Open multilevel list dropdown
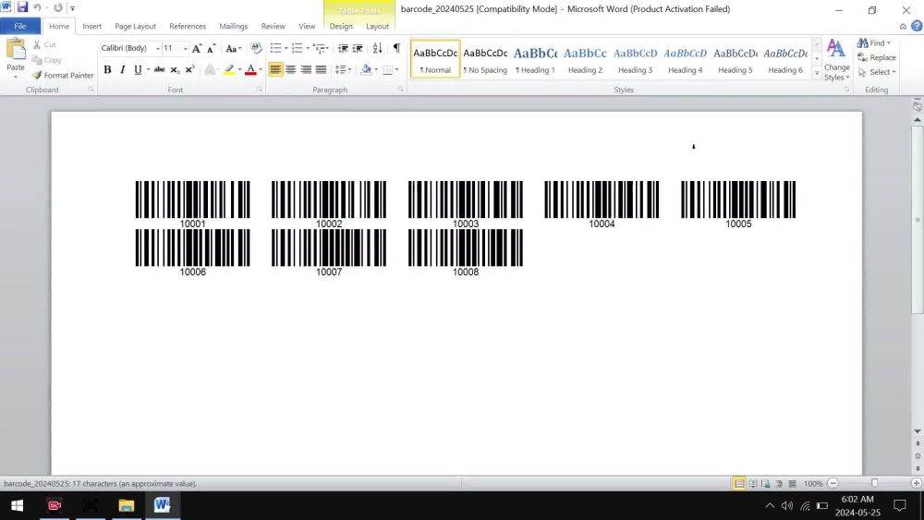The image size is (924, 520). (328, 48)
